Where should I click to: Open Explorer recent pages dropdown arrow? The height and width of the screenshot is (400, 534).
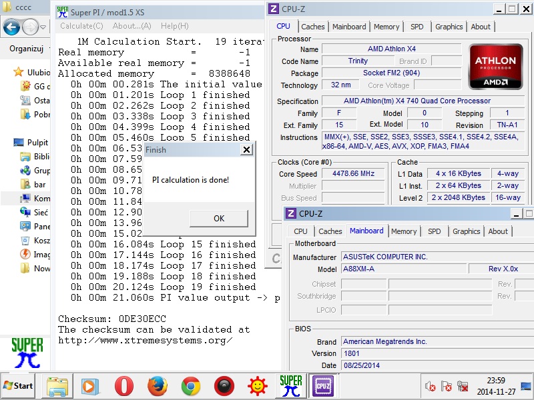point(43,27)
